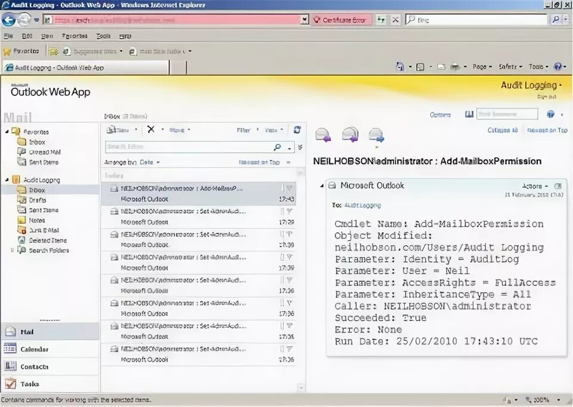The height and width of the screenshot is (407, 573).
Task: Click the browser search magnifier button
Action: (556, 20)
